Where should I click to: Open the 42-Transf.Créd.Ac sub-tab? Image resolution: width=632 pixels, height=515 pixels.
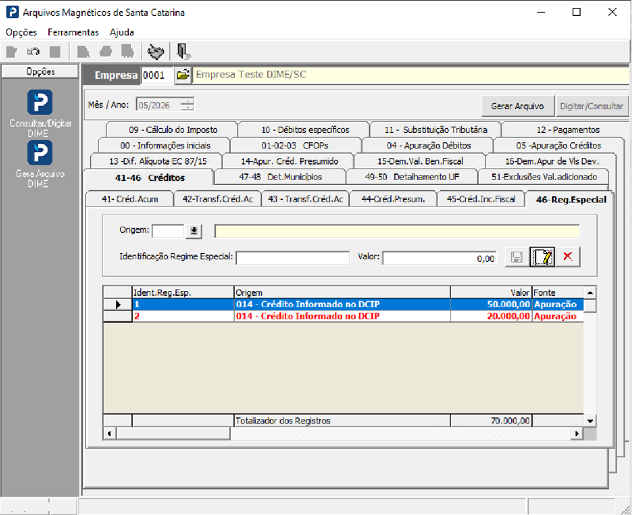218,199
